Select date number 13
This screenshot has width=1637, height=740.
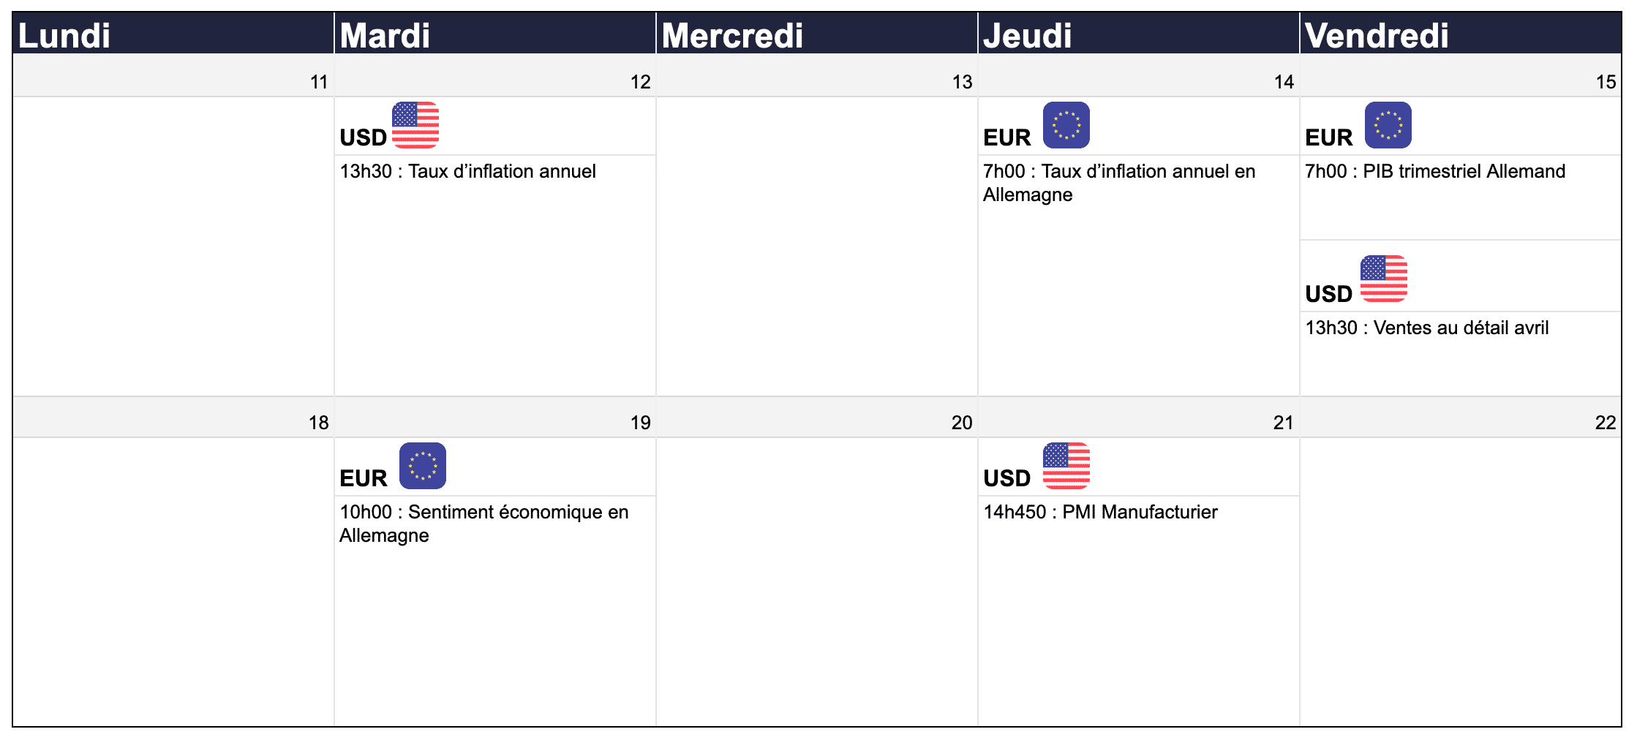(962, 82)
